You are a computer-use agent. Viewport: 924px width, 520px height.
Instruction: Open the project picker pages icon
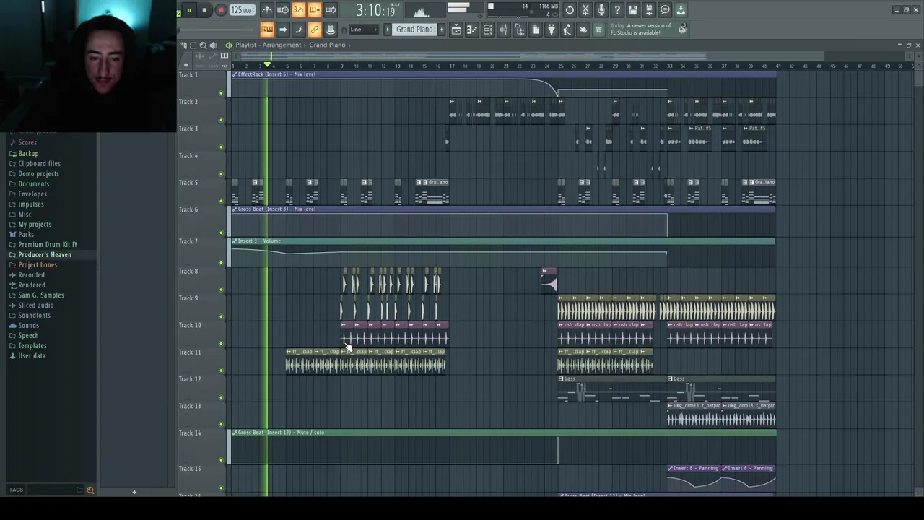pyautogui.click(x=536, y=30)
